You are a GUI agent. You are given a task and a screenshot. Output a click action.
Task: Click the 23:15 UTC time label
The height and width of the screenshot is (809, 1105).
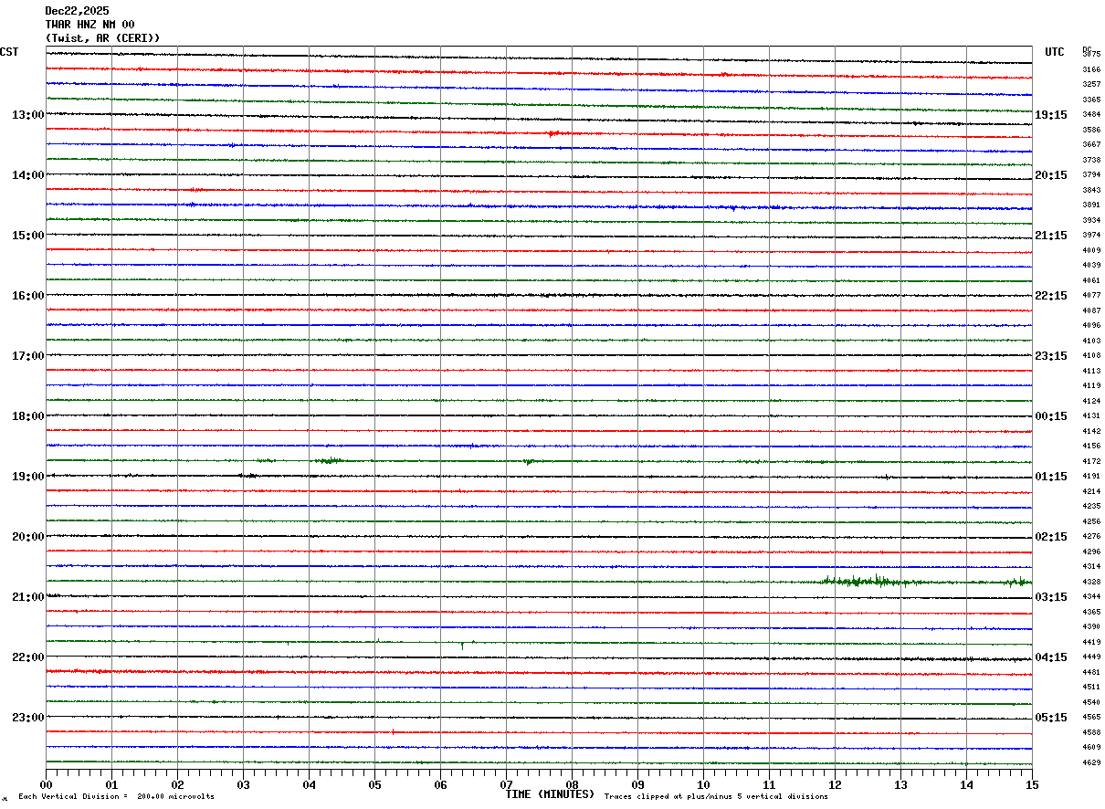pyautogui.click(x=1051, y=356)
